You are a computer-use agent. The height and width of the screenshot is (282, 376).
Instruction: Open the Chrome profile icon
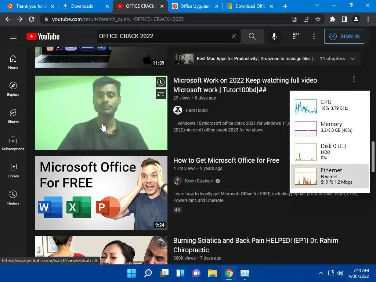point(356,19)
